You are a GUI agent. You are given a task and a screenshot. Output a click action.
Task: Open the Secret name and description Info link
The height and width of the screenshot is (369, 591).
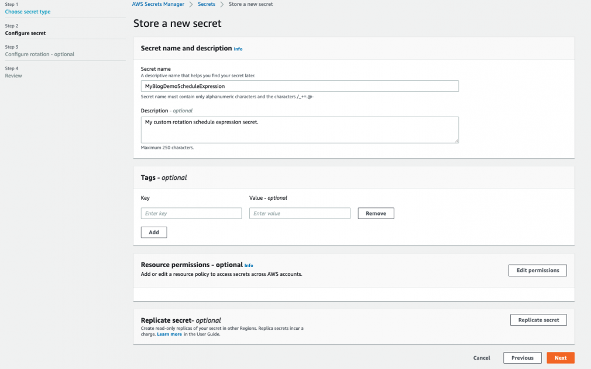coord(238,49)
